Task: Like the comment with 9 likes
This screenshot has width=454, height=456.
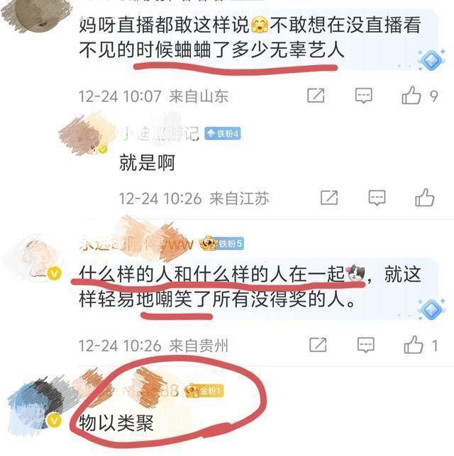Action: point(411,95)
